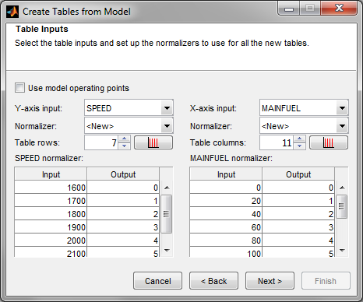Close the Create Tables from Model dialog
Image resolution: width=363 pixels, height=302 pixels.
coord(339,9)
